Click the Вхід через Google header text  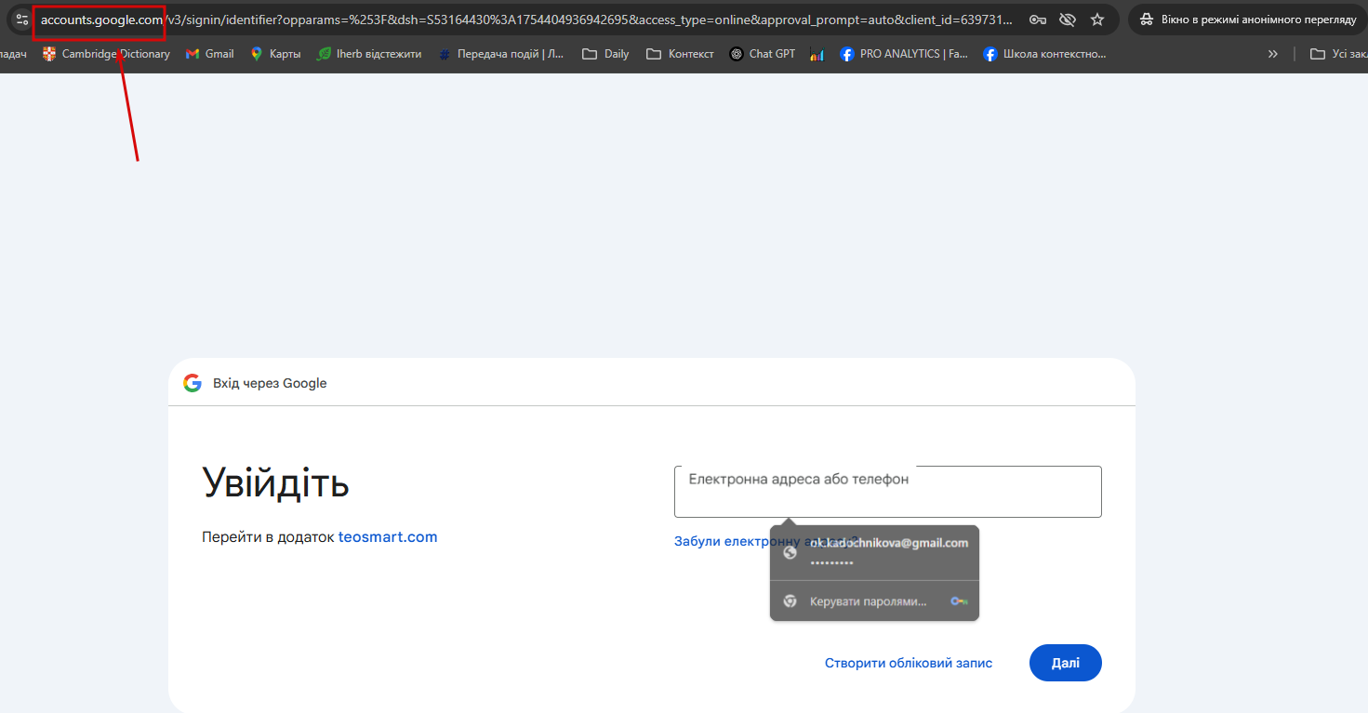click(x=270, y=383)
